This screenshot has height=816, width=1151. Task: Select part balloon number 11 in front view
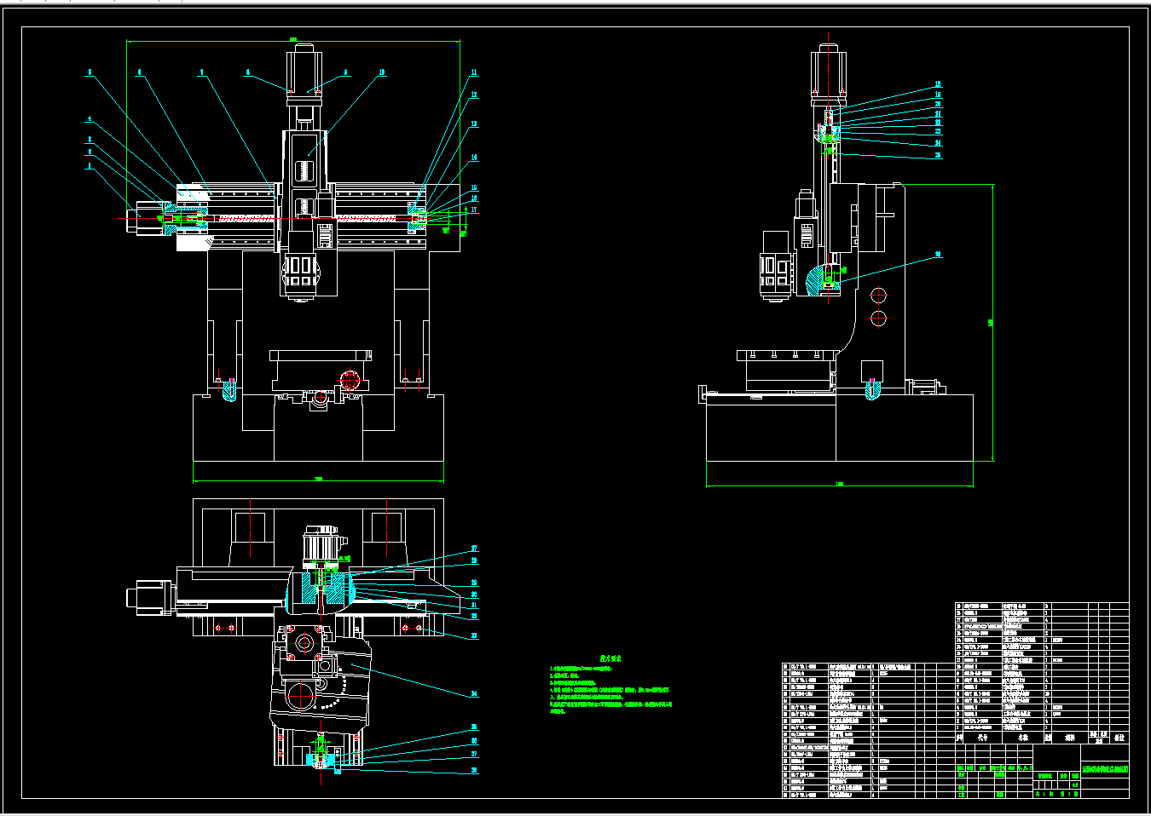point(474,73)
